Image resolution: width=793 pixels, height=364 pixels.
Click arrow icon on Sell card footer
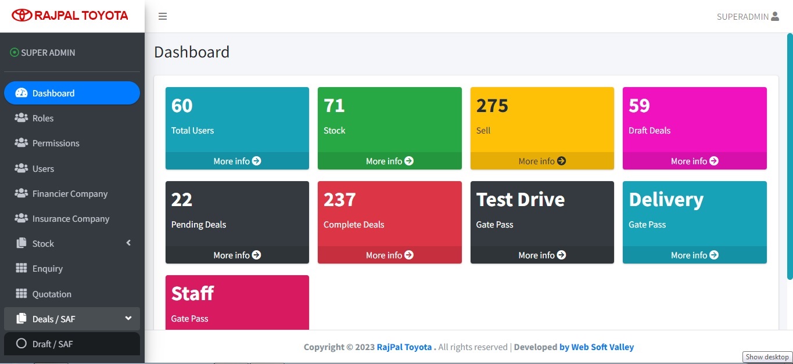click(561, 161)
